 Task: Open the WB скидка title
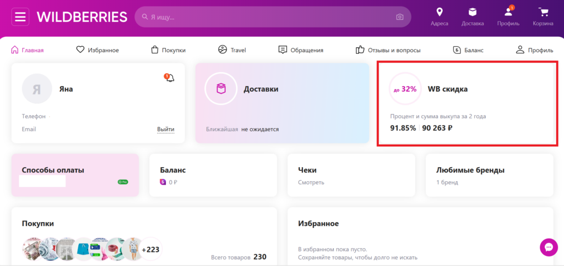[447, 89]
